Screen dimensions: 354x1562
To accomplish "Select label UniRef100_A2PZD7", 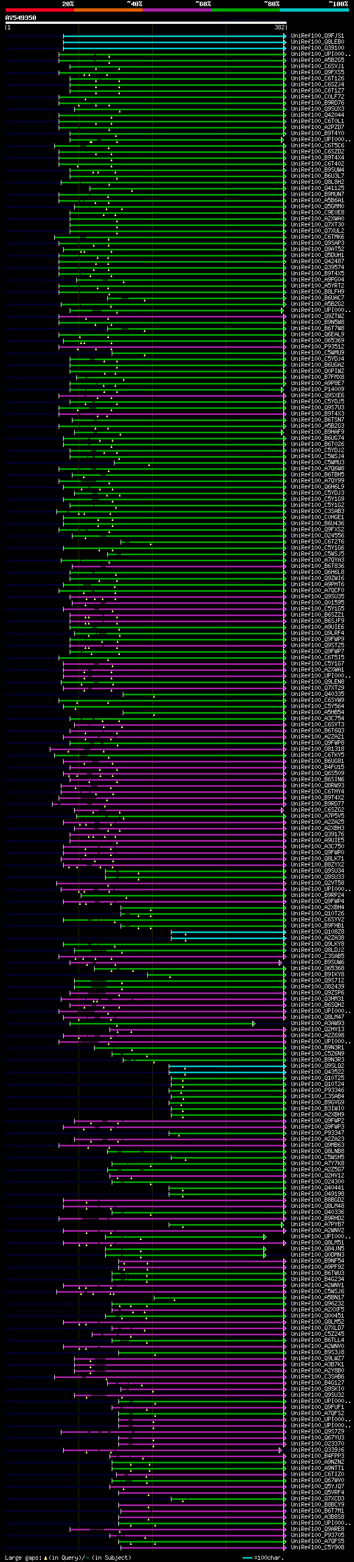I will point(317,127).
